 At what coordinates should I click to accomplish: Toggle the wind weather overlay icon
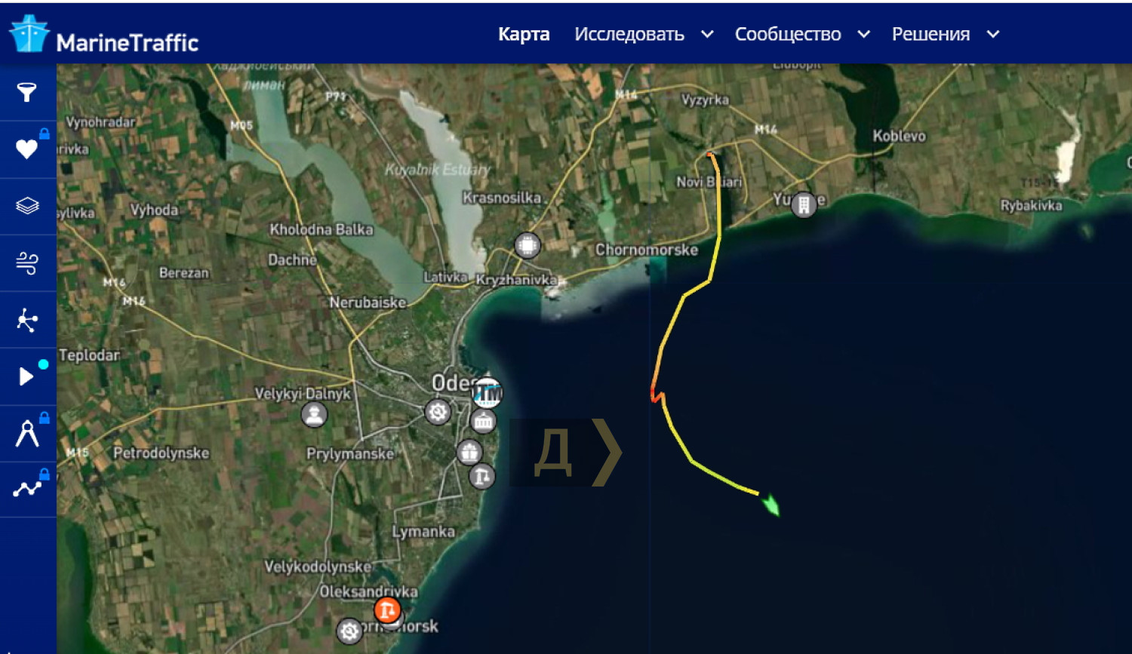tap(27, 263)
